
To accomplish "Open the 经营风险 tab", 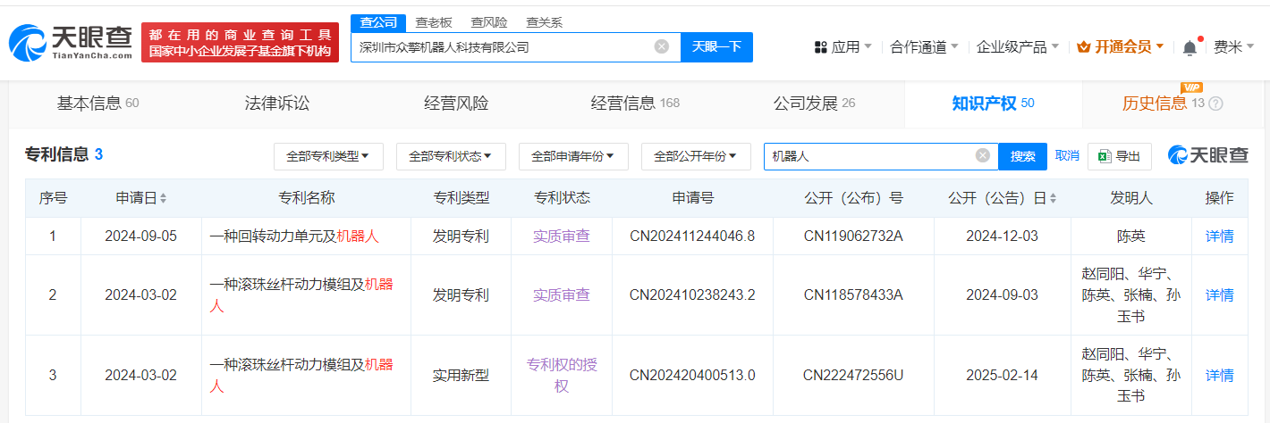I will 456,104.
